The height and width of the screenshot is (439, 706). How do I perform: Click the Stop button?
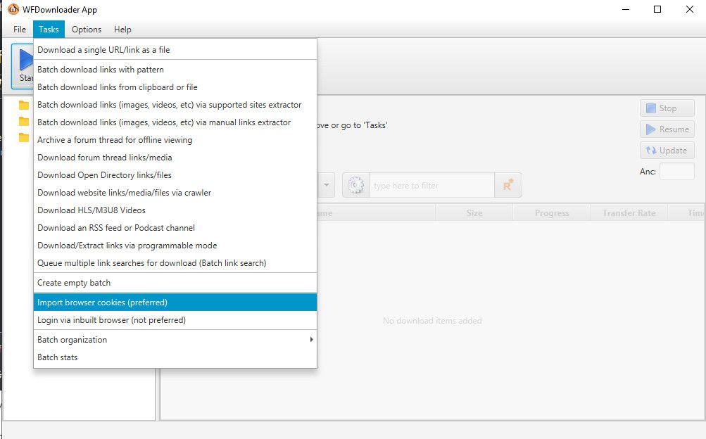coord(667,108)
